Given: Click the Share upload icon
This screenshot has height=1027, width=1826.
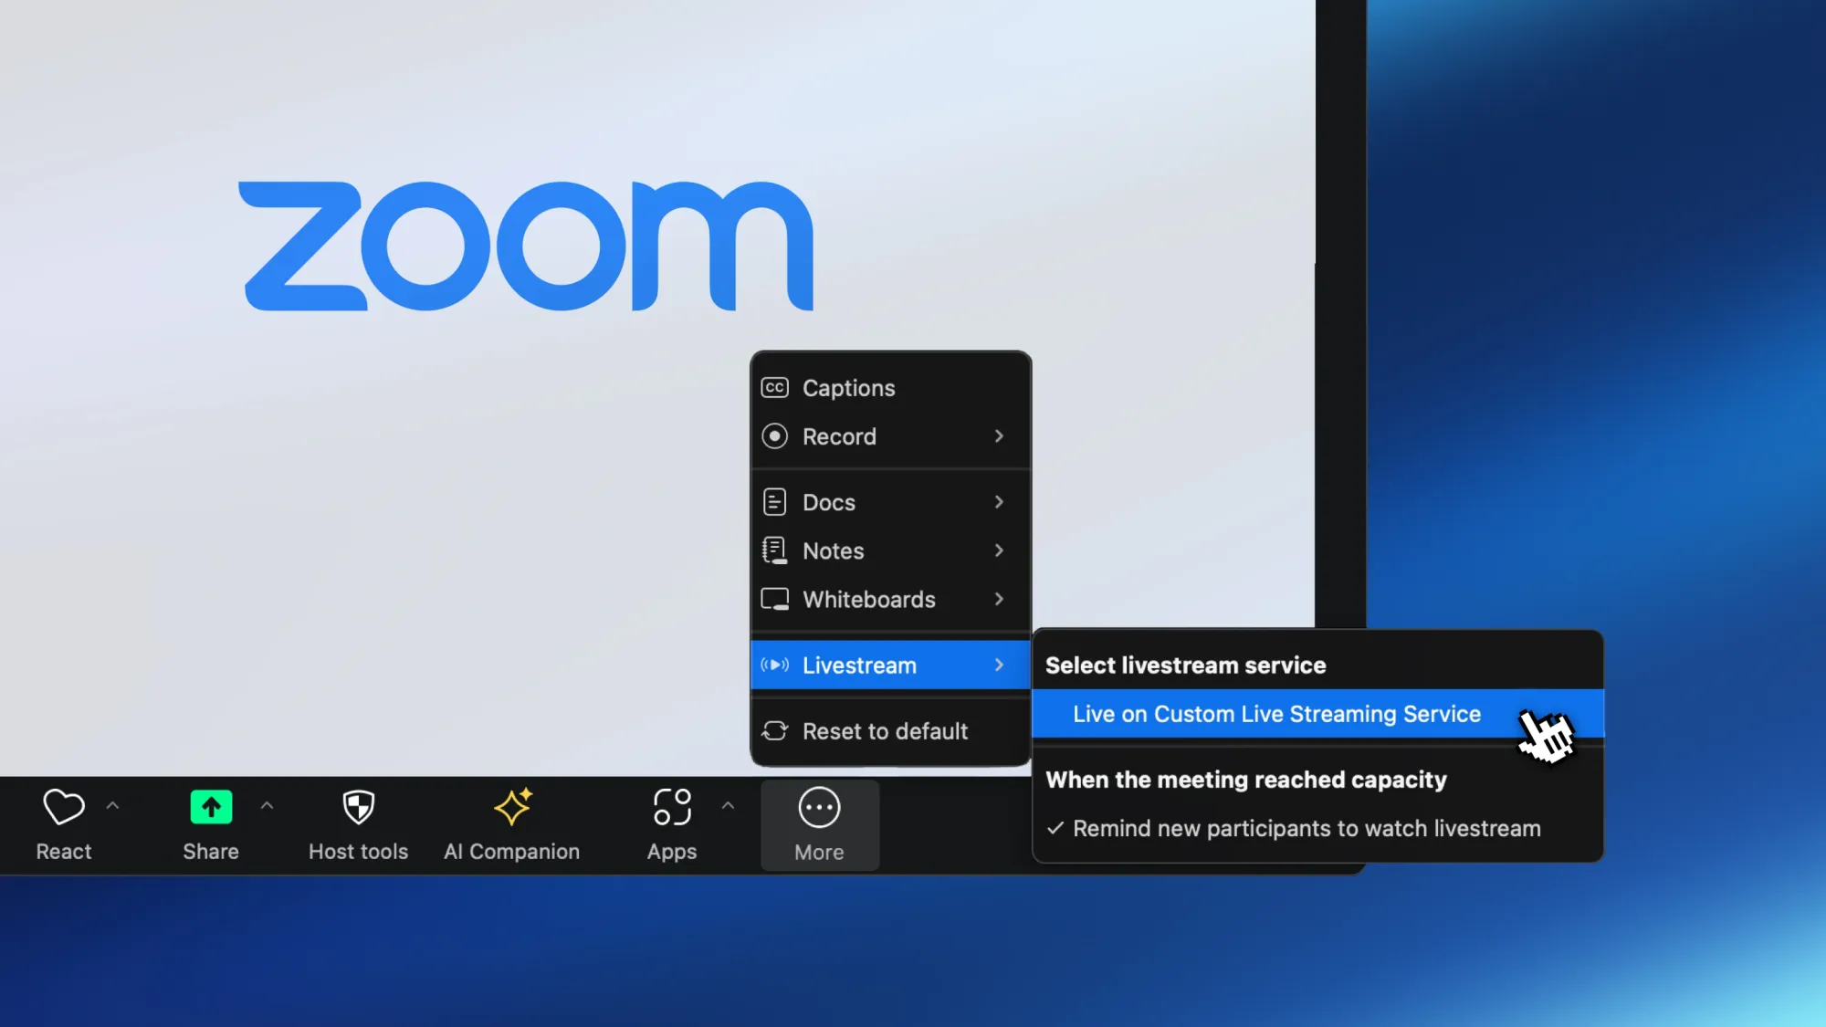Looking at the screenshot, I should [211, 808].
